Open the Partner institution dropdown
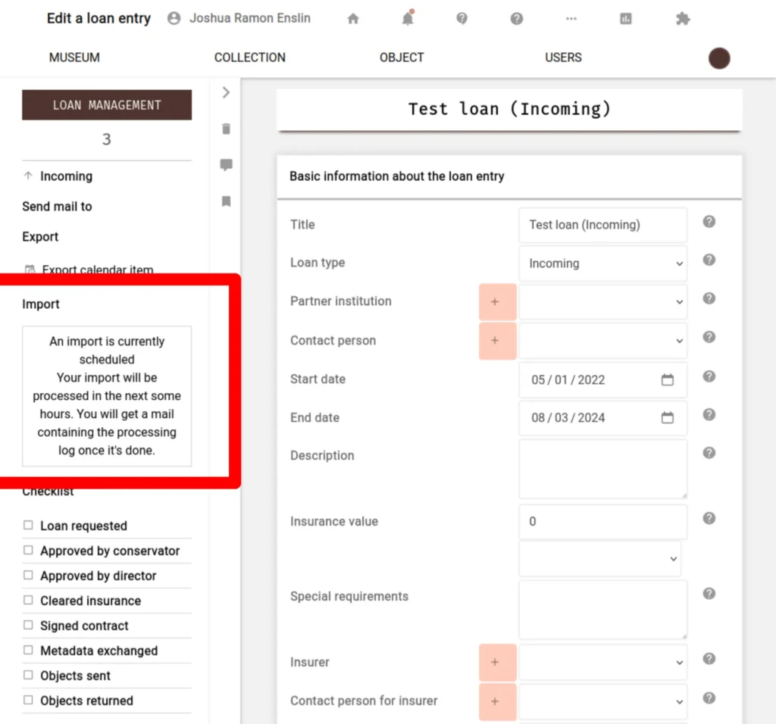 coord(602,301)
